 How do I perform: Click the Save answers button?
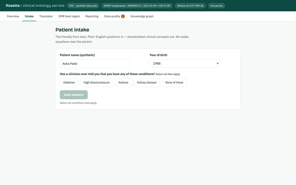tap(74, 95)
